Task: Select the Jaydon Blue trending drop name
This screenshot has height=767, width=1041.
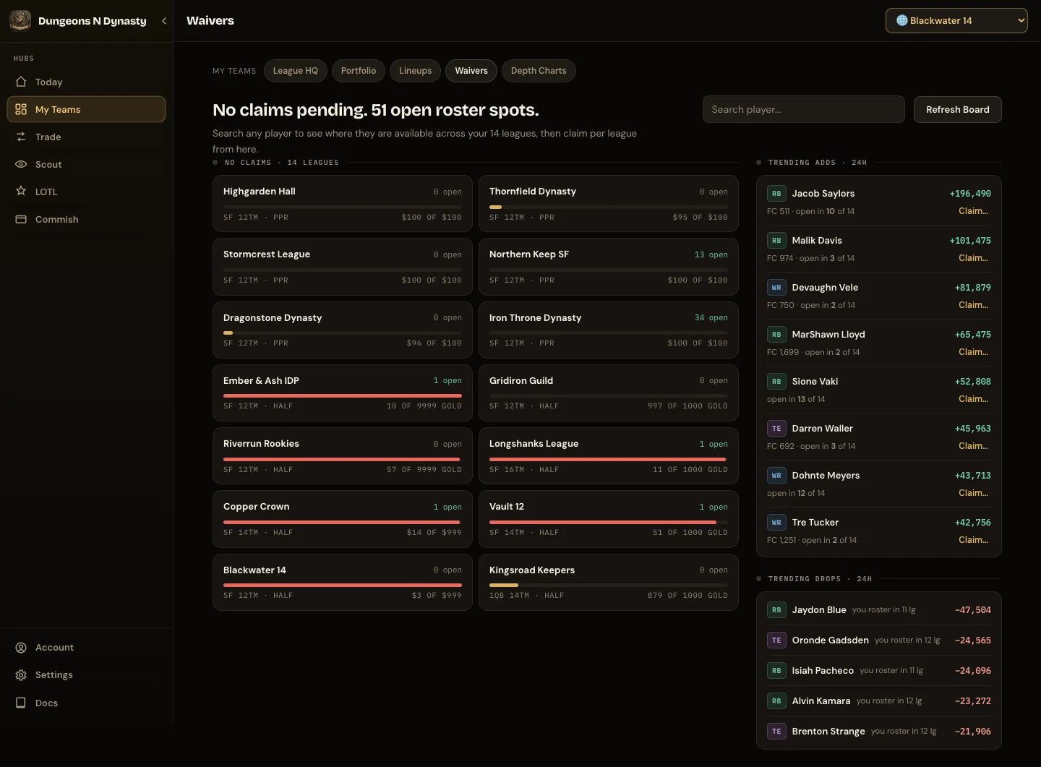Action: coord(819,610)
